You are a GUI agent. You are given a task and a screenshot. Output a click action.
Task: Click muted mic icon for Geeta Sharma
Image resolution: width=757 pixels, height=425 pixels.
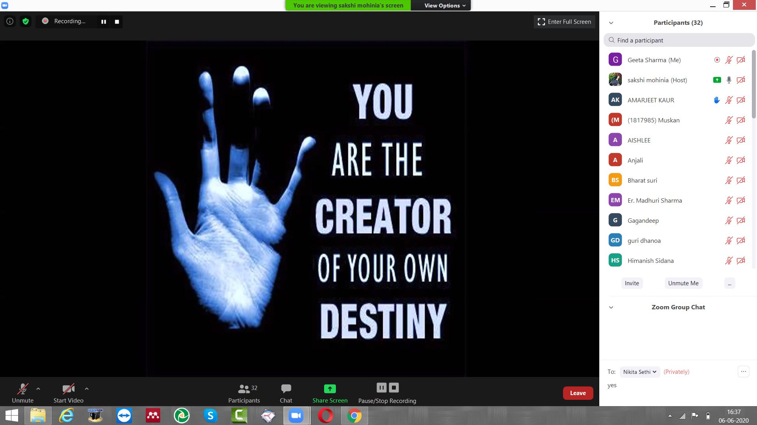pyautogui.click(x=729, y=60)
